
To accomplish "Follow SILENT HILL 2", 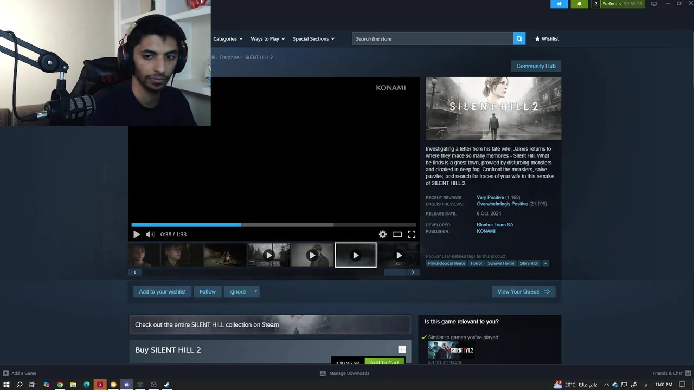I will tap(208, 292).
